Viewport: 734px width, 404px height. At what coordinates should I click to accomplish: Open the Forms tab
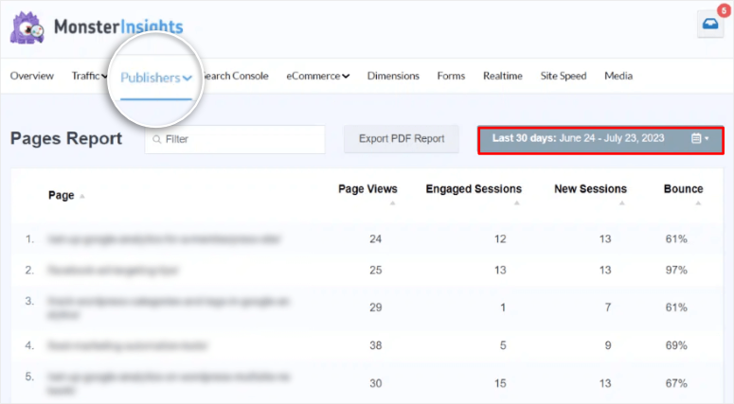click(451, 76)
